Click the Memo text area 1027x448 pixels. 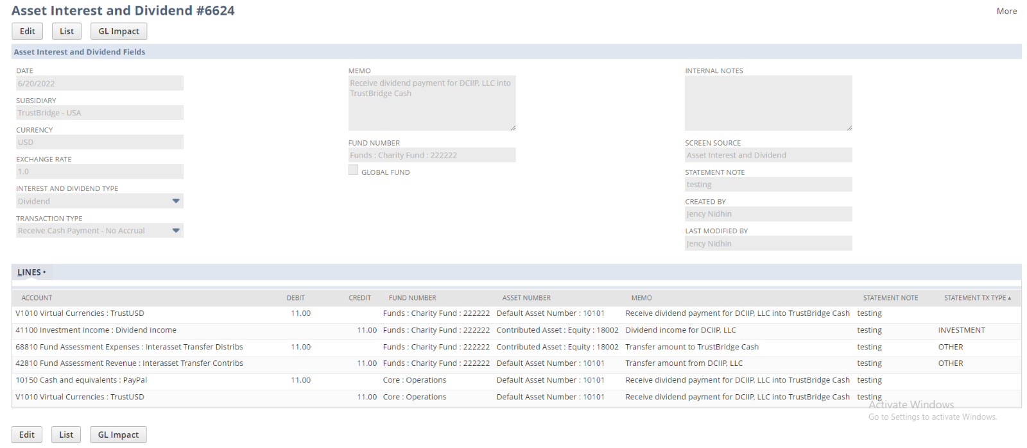click(431, 103)
